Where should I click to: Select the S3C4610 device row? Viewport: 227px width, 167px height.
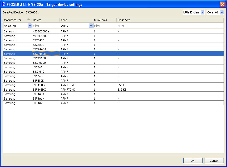click(113, 67)
